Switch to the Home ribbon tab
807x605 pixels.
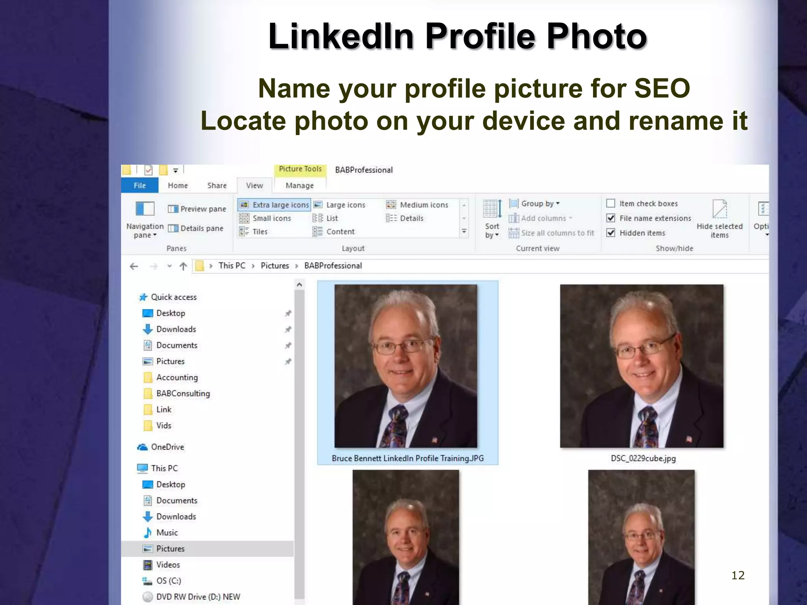(x=178, y=186)
